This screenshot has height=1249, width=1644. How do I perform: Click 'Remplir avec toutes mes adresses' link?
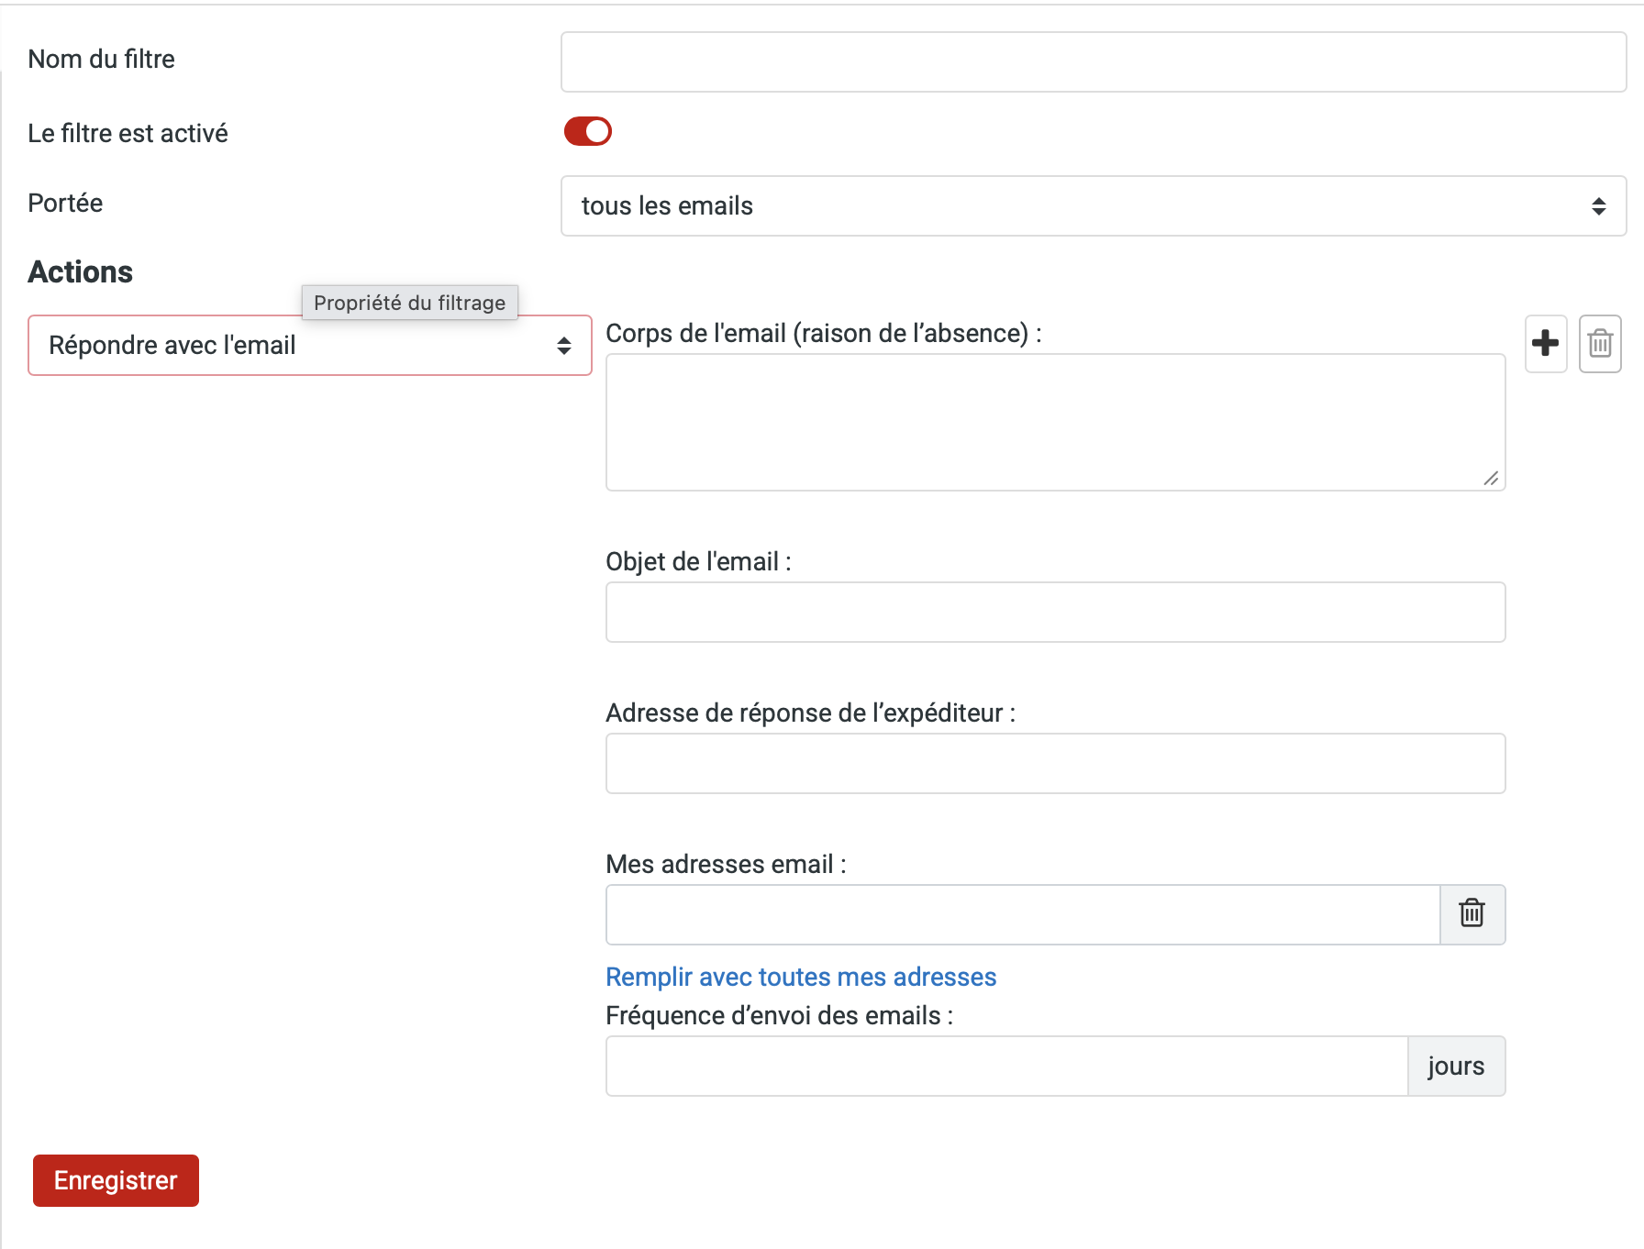[800, 977]
